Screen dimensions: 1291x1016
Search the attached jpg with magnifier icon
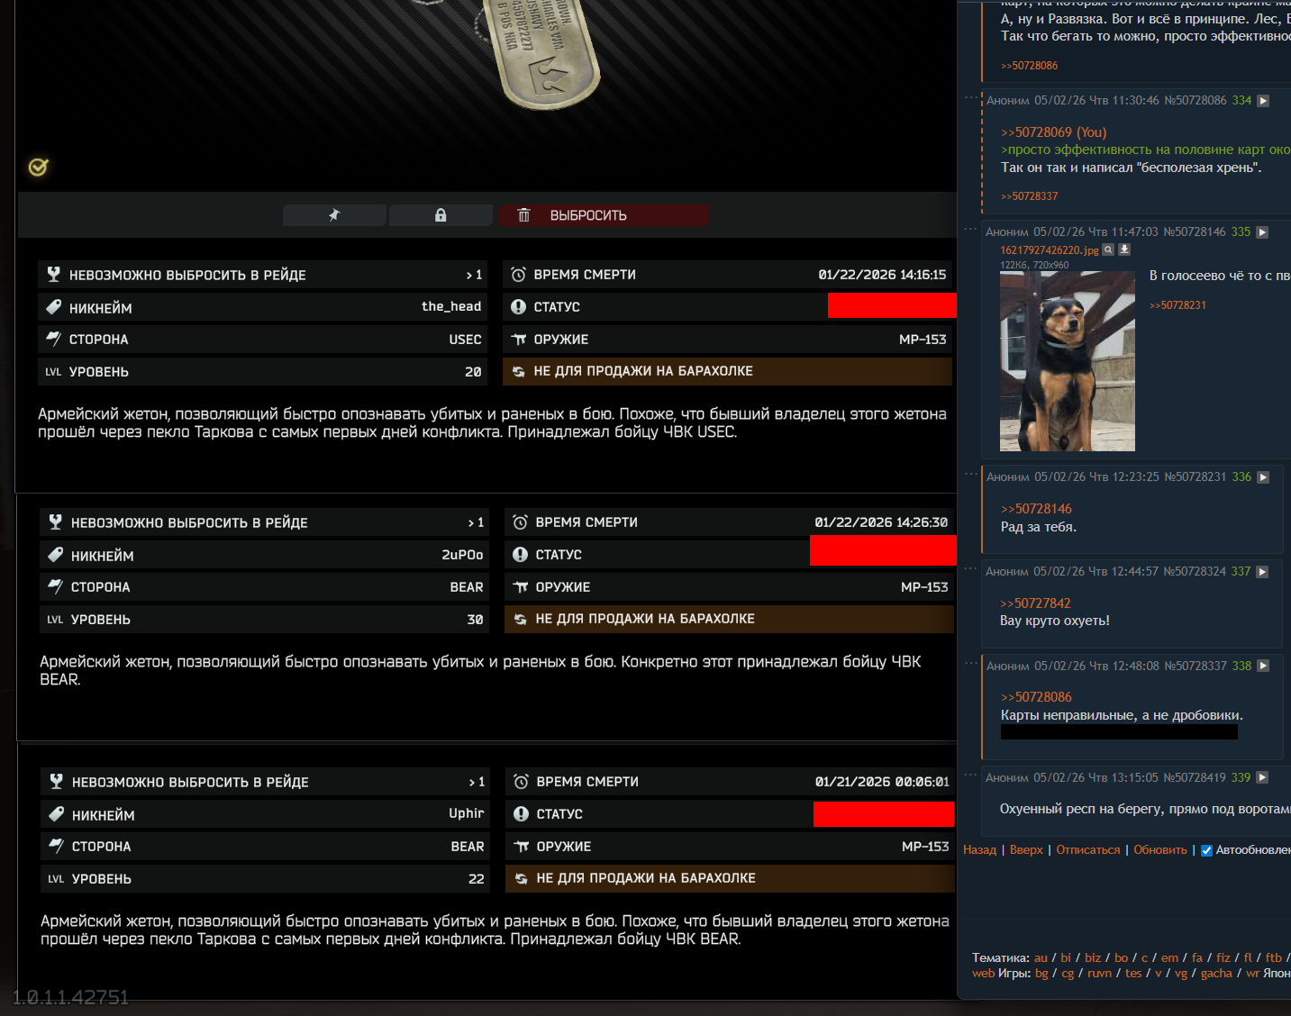point(1108,249)
